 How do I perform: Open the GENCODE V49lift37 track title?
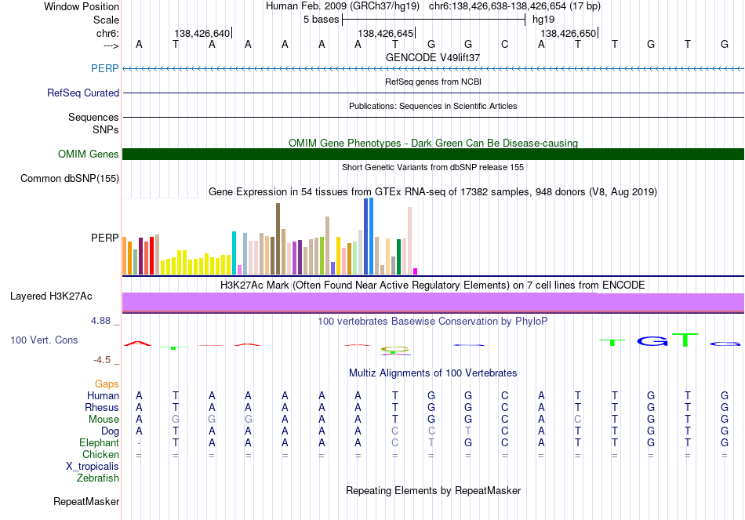point(433,57)
